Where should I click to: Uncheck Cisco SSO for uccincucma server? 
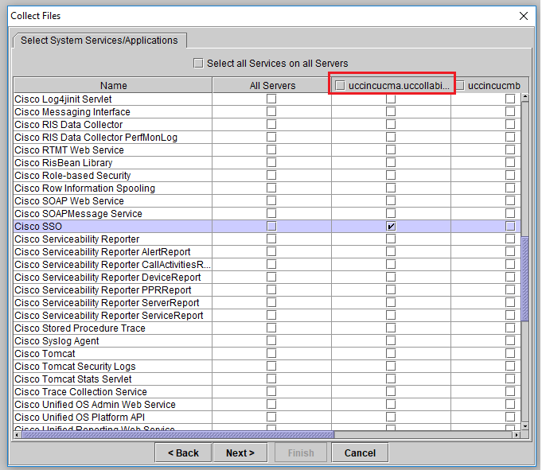(x=391, y=226)
